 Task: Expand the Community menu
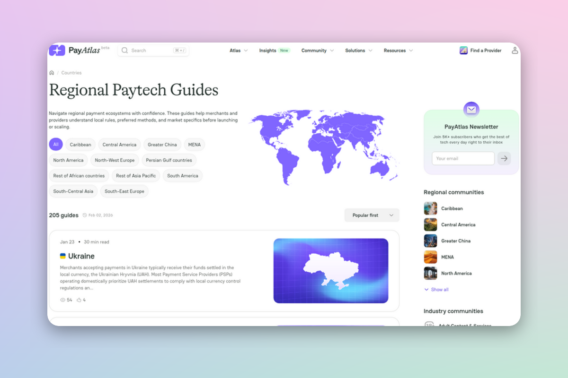(x=318, y=51)
